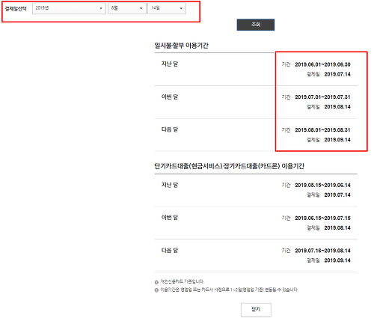Viewport: 374px width, 327px height.
Task: Click the note about 이용기간 1~2일 변동
Action: click(x=229, y=290)
